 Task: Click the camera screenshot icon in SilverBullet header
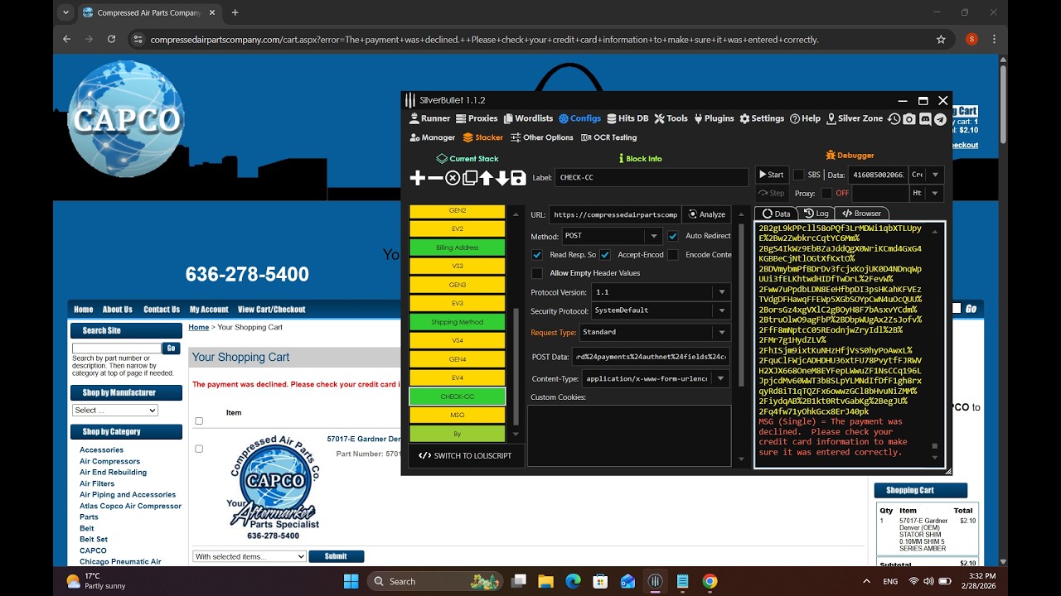pyautogui.click(x=909, y=119)
